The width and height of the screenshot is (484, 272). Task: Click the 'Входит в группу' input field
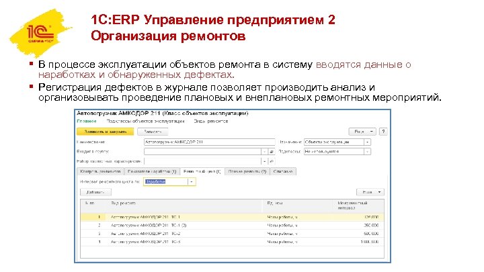(x=202, y=151)
